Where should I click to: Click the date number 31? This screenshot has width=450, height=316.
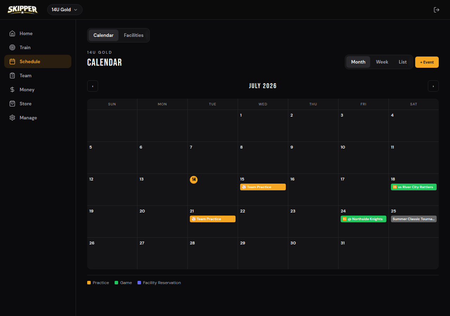[343, 243]
